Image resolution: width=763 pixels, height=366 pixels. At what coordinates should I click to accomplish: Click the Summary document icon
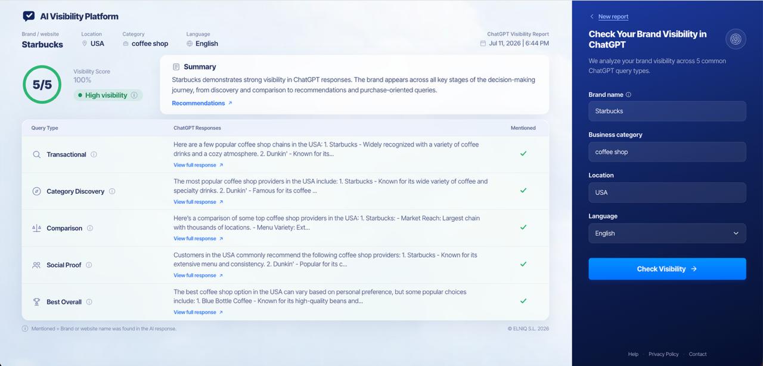coord(176,67)
